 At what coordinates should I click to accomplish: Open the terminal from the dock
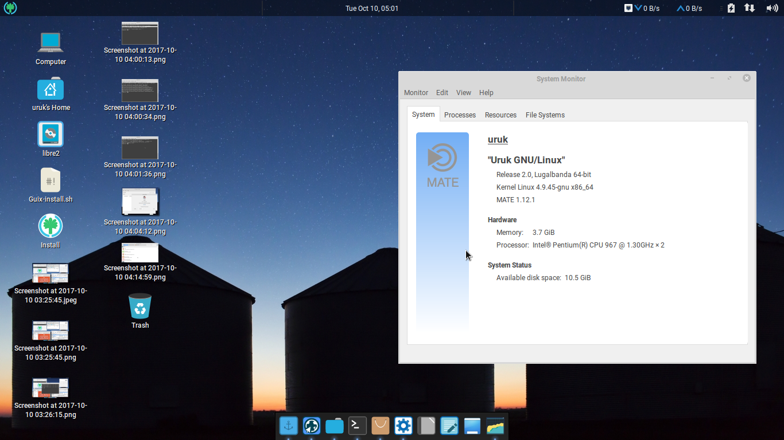coord(358,426)
